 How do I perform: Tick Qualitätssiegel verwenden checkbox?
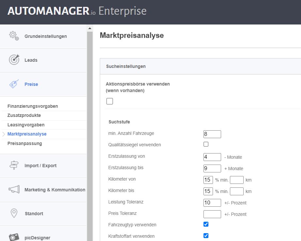(206, 144)
